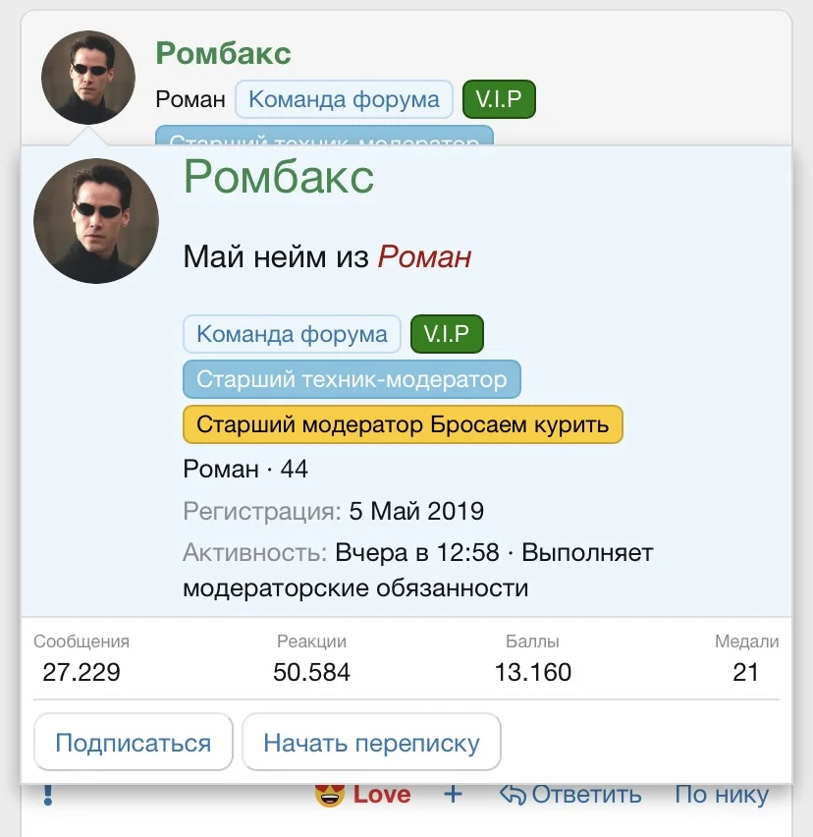Select the Команда форума badge
Screen dimensions: 813x837
point(291,334)
